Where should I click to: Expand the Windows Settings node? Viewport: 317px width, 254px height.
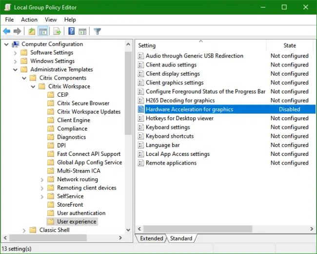pyautogui.click(x=16, y=61)
